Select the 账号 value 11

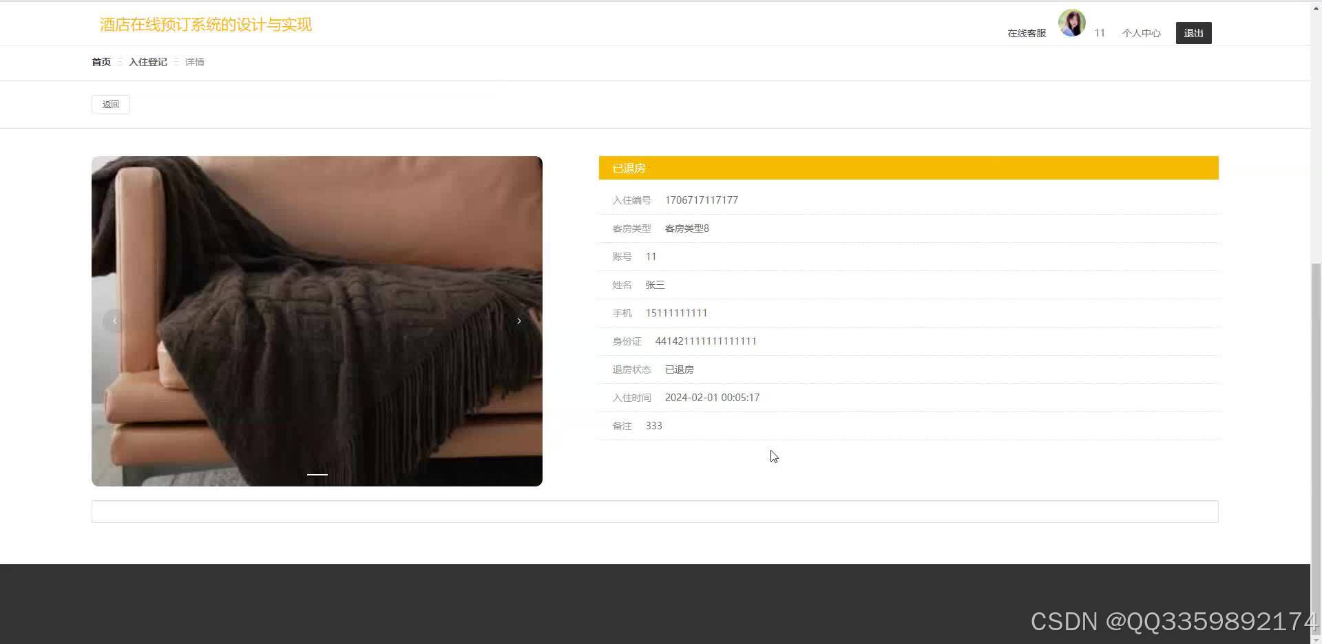(651, 257)
